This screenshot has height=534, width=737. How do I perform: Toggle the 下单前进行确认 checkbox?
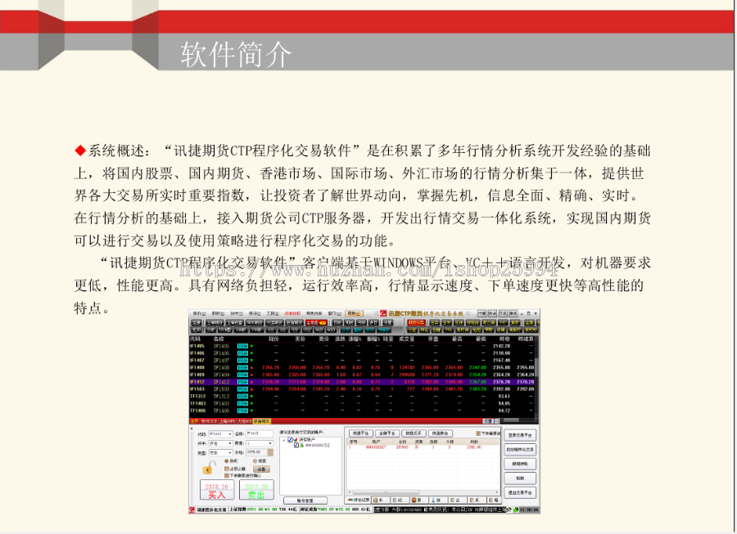point(227,475)
